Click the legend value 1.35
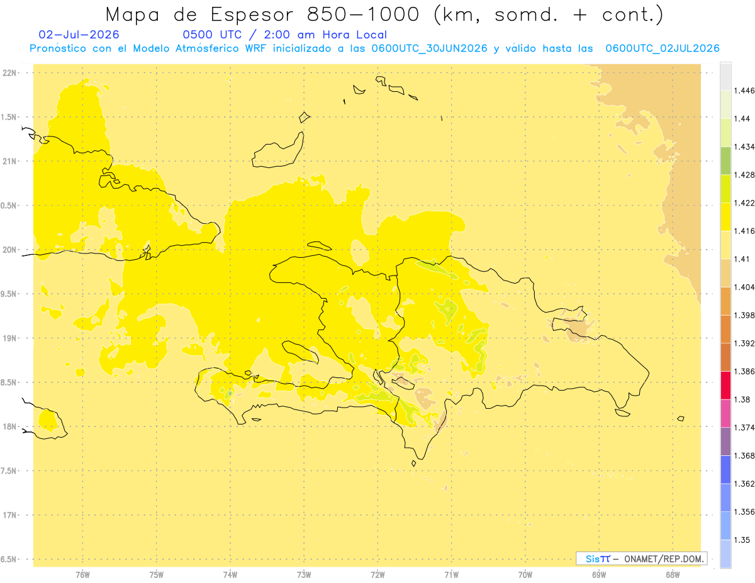Viewport: 755px width, 583px height. click(742, 540)
